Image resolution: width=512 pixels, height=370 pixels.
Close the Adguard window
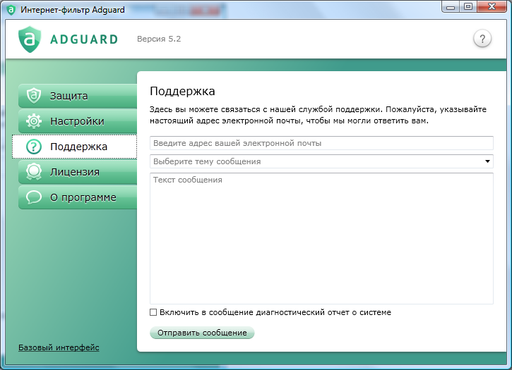tap(492, 6)
